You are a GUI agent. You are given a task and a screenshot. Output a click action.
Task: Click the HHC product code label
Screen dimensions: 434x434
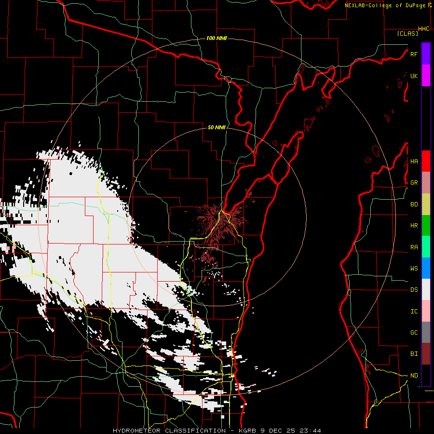423,29
